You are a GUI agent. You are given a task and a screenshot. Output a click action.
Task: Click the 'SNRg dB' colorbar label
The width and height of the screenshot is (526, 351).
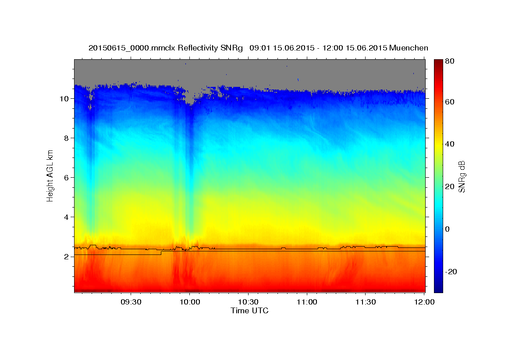(x=462, y=176)
